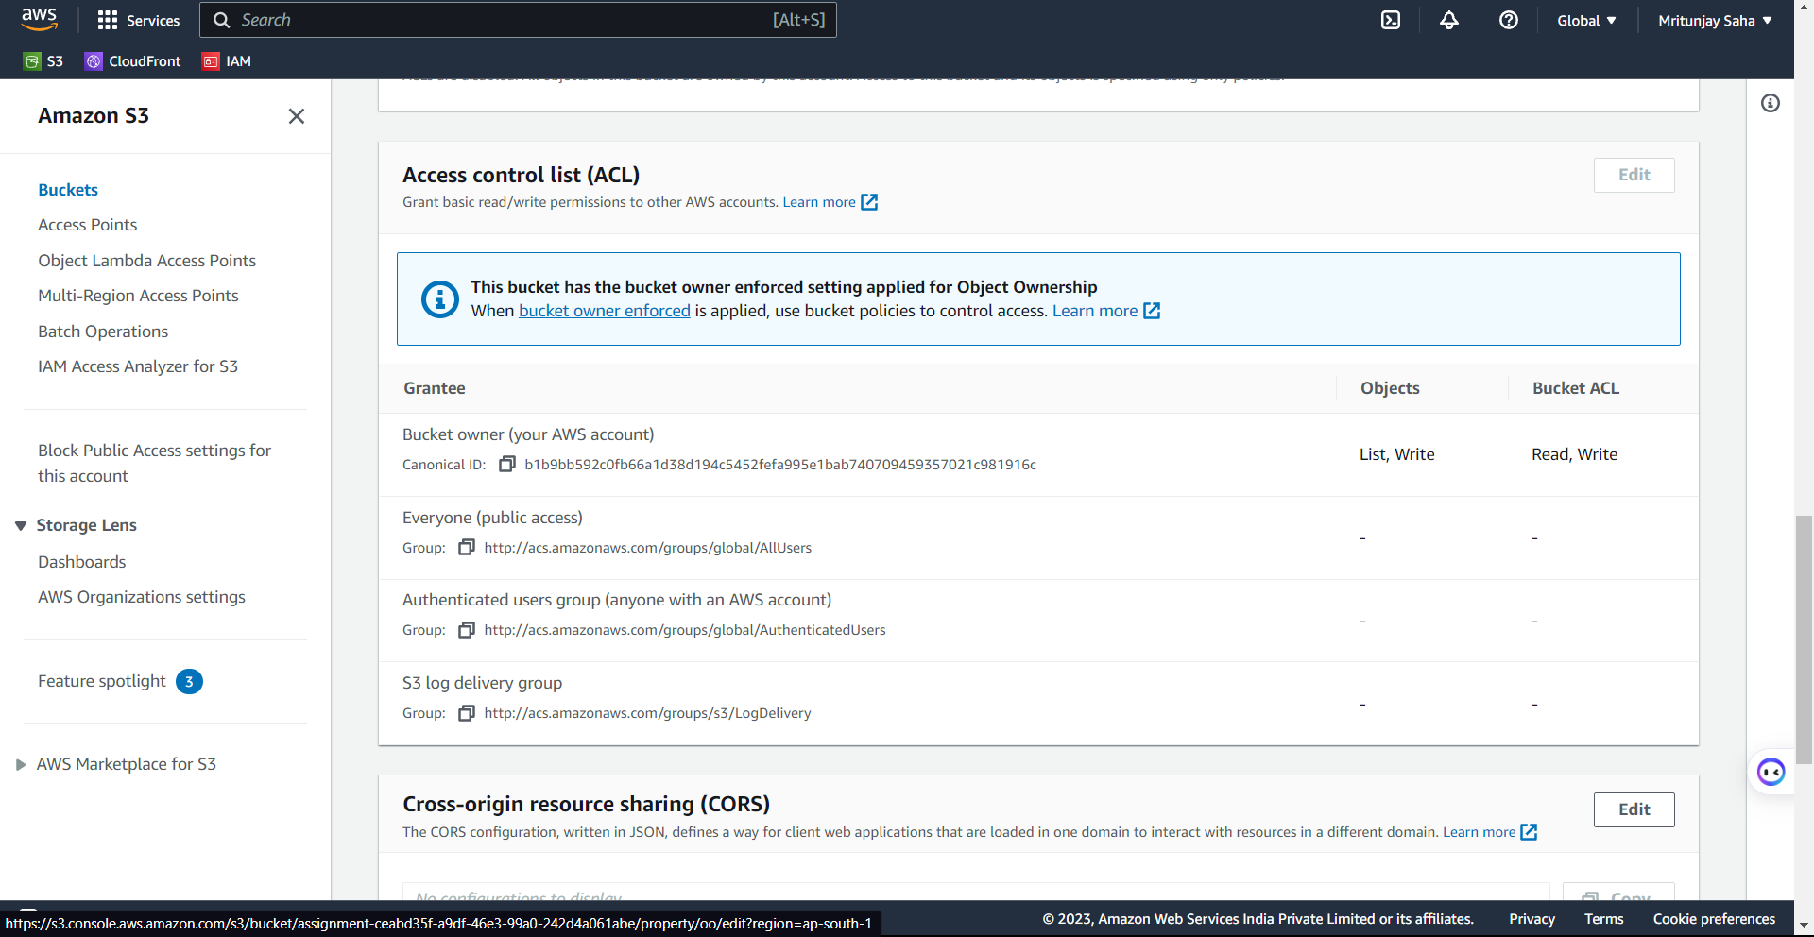1814x937 pixels.
Task: Select the 'List, Write' objects permission
Action: point(1397,454)
